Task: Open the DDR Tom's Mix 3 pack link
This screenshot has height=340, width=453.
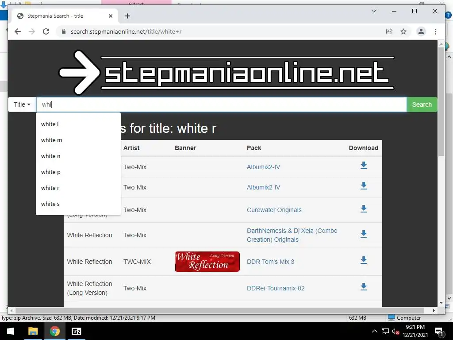Action: [270, 262]
